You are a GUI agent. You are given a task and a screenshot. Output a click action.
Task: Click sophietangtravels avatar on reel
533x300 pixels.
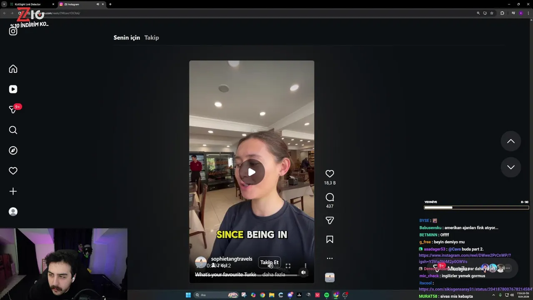(x=201, y=262)
